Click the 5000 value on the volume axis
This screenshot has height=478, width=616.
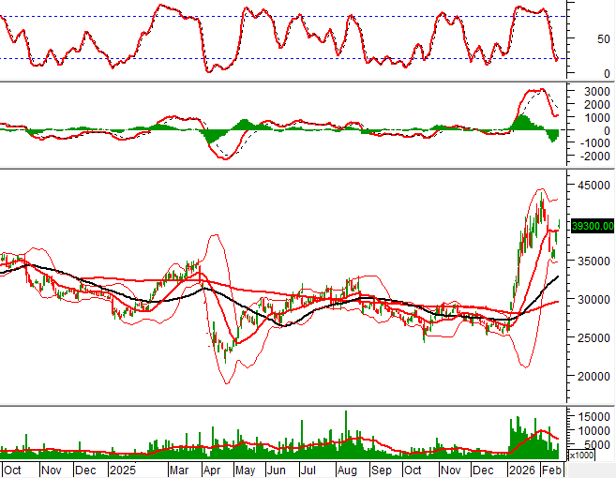[593, 445]
